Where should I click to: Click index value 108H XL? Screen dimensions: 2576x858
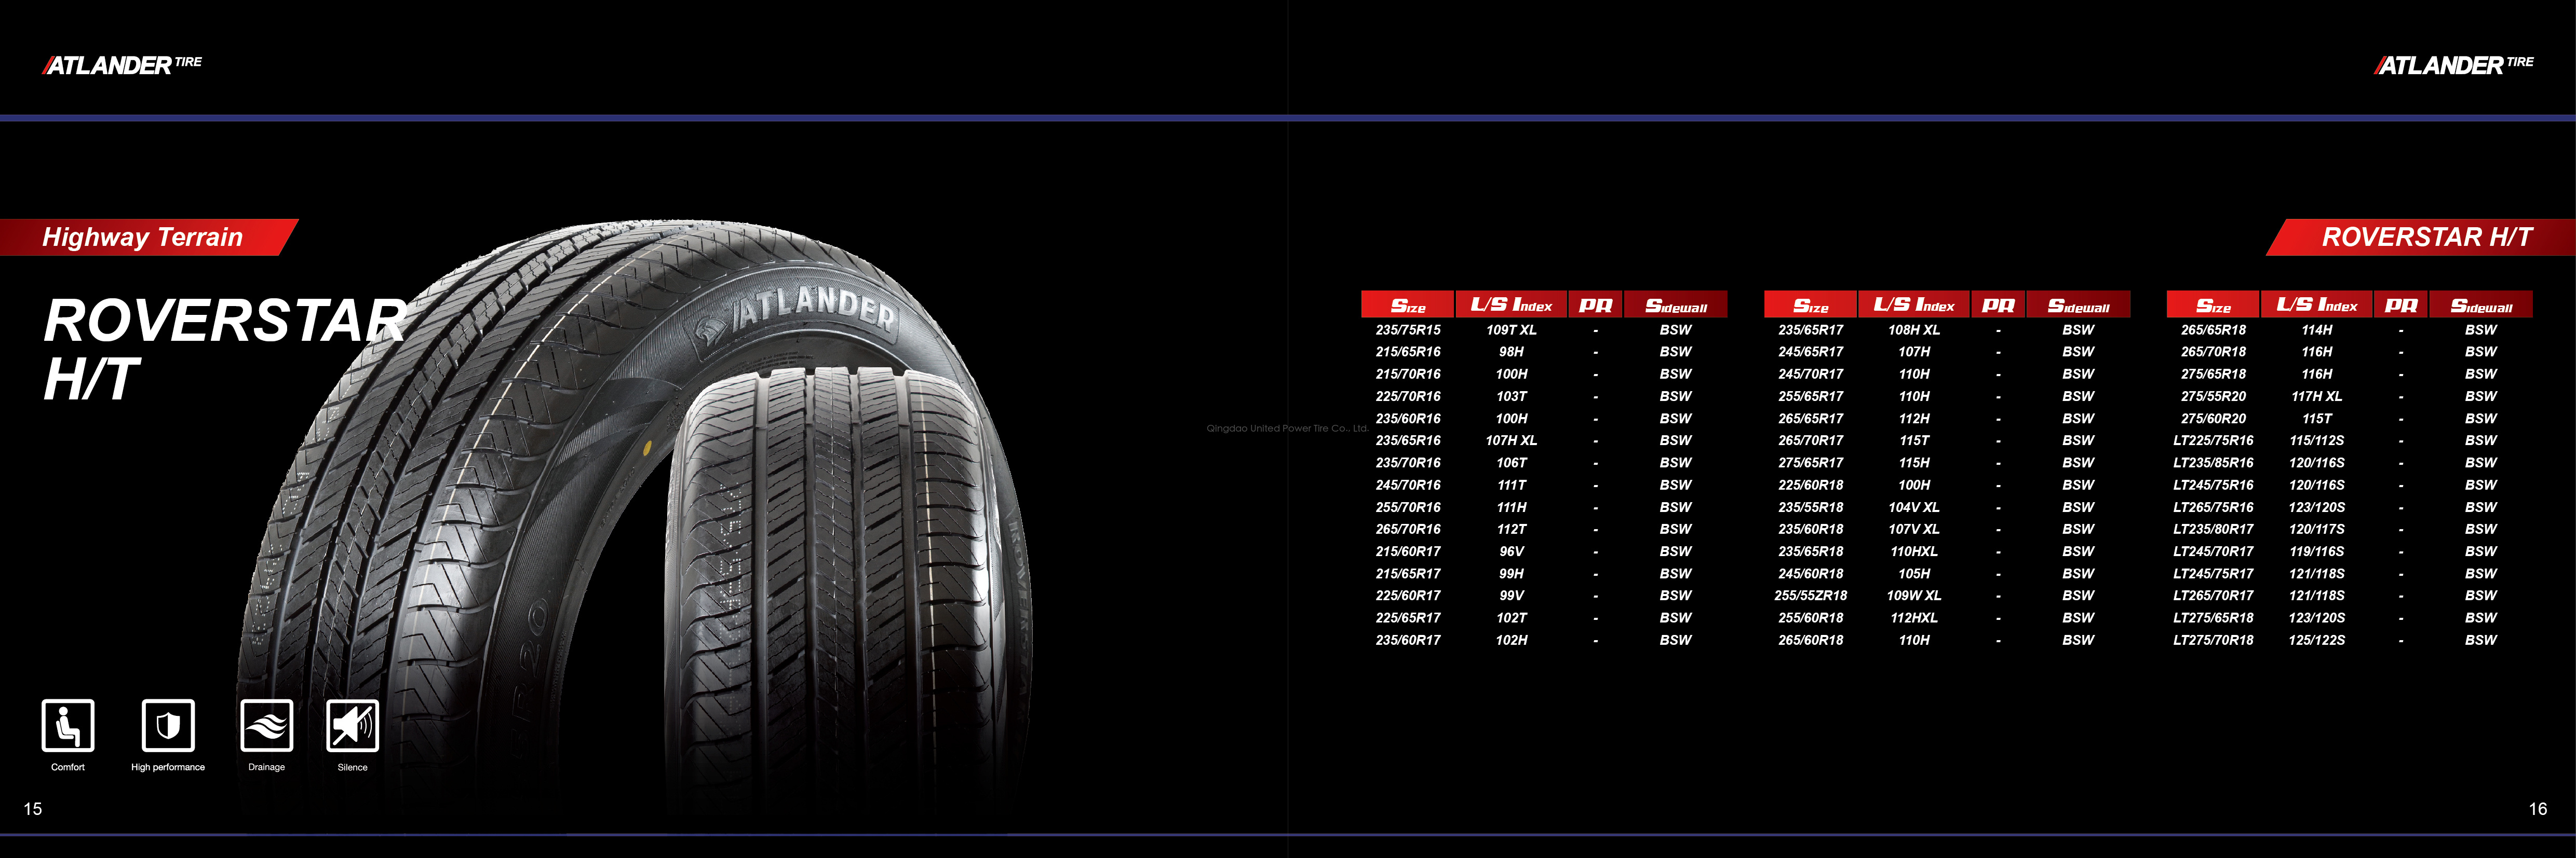1914,329
